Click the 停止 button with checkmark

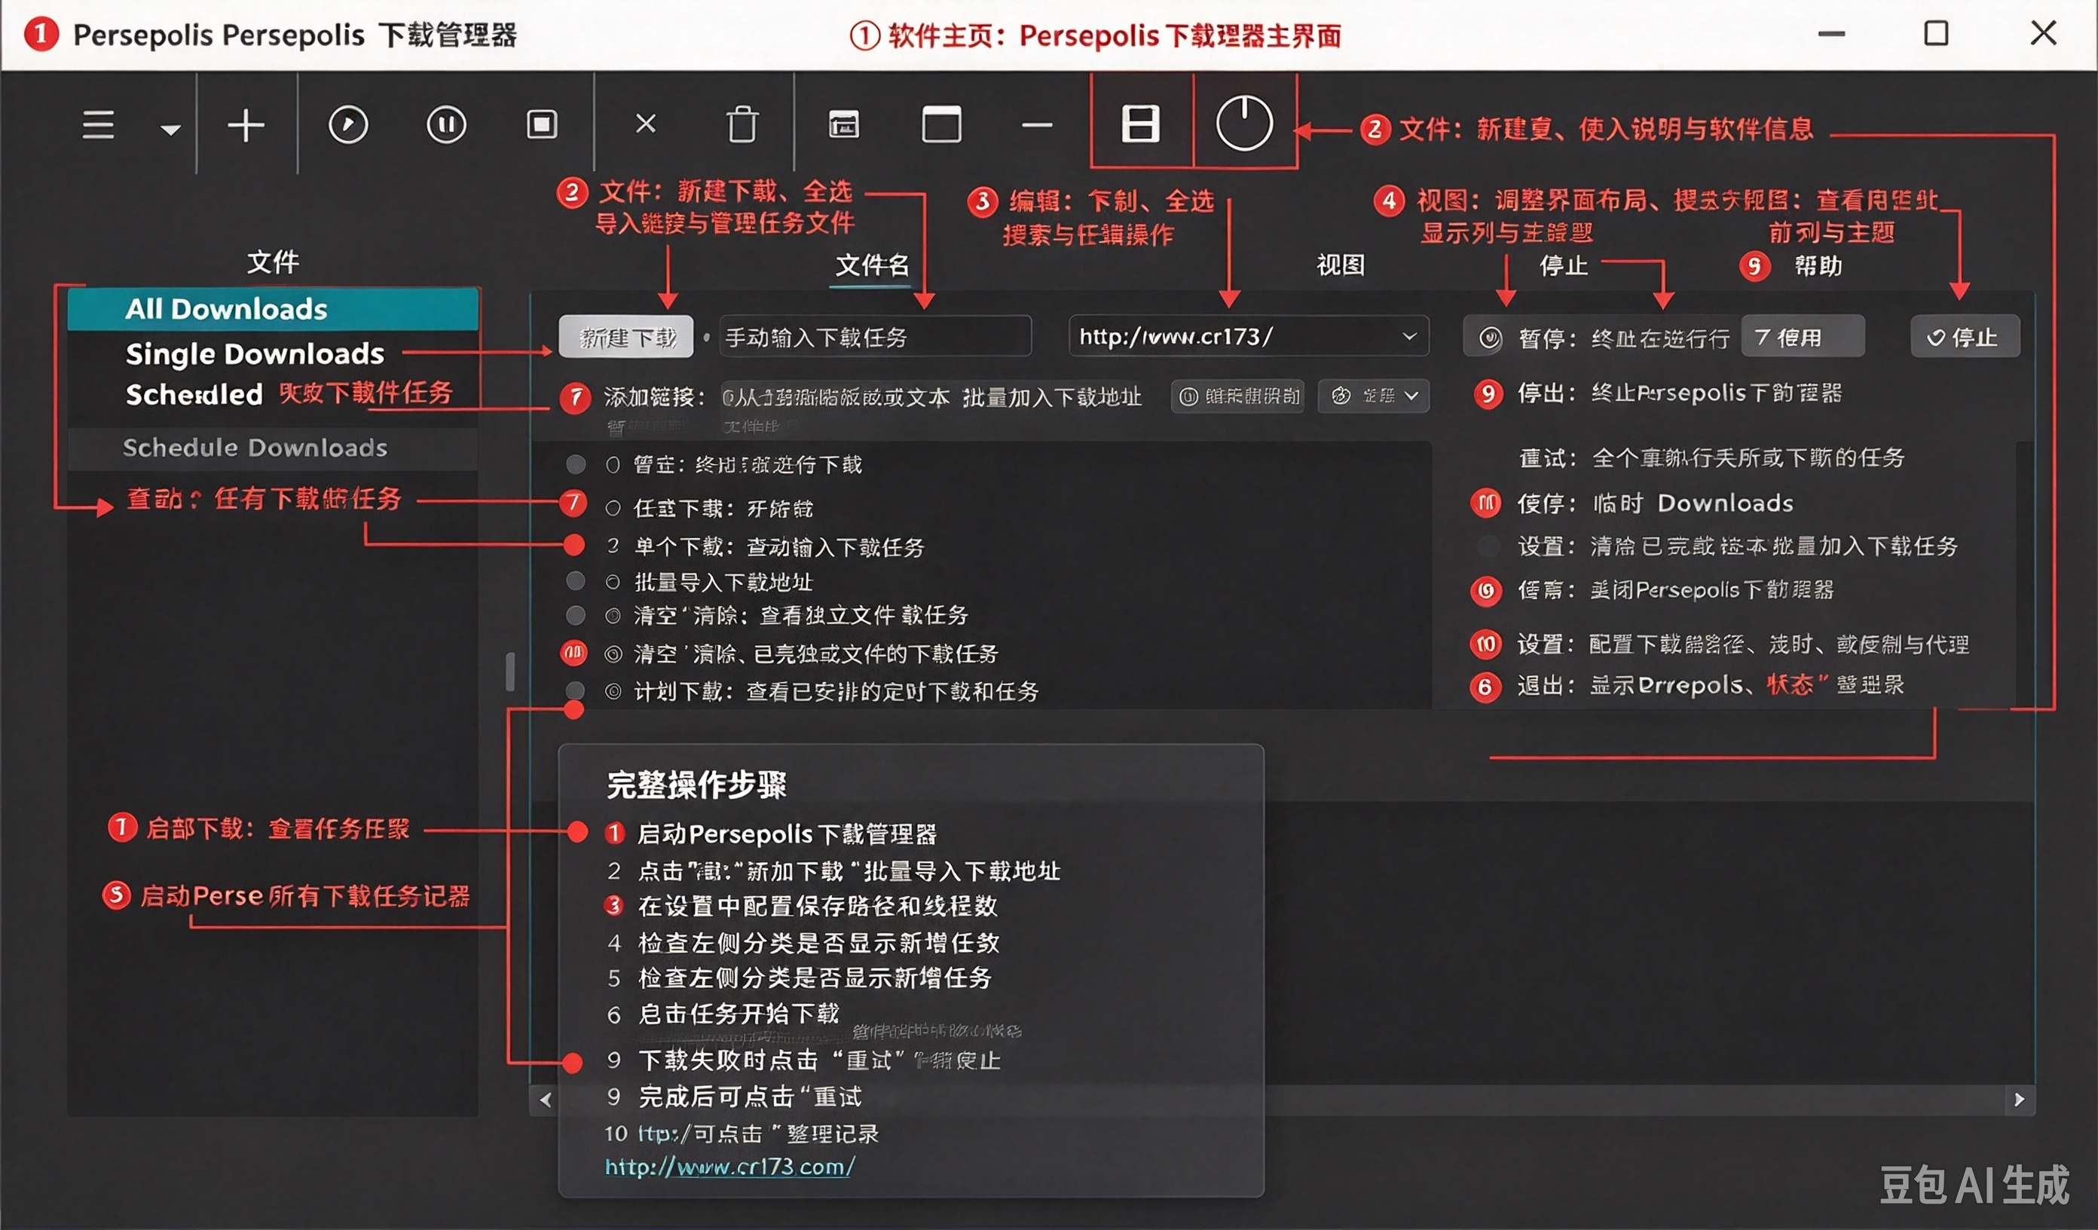(x=1965, y=336)
